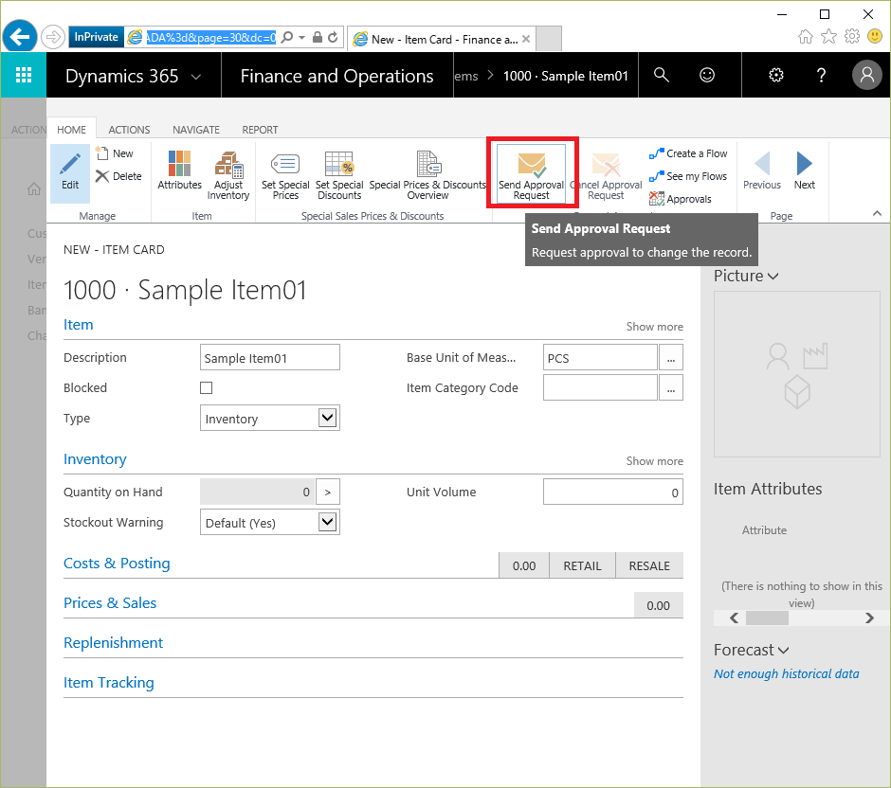Viewport: 891px width, 788px height.
Task: Select the New - Item Card browser tab
Action: (x=441, y=39)
